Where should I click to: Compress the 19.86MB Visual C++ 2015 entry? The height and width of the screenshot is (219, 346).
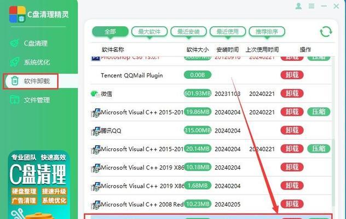click(x=319, y=112)
